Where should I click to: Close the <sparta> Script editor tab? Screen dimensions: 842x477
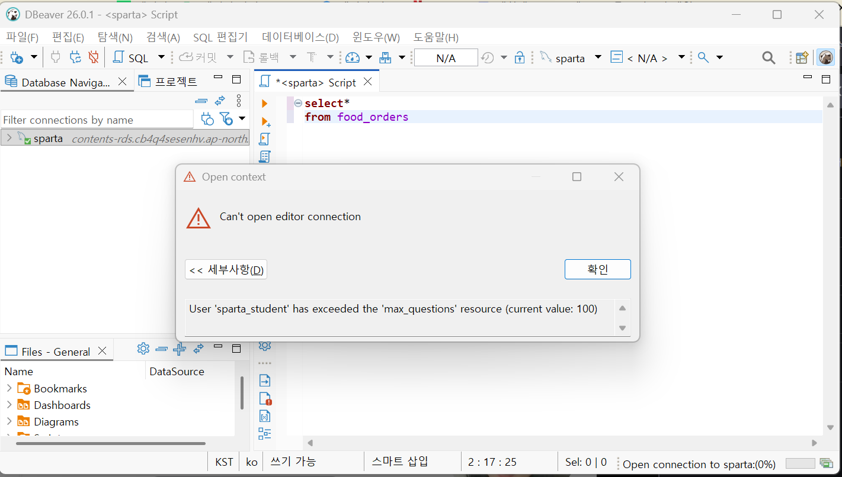[368, 82]
